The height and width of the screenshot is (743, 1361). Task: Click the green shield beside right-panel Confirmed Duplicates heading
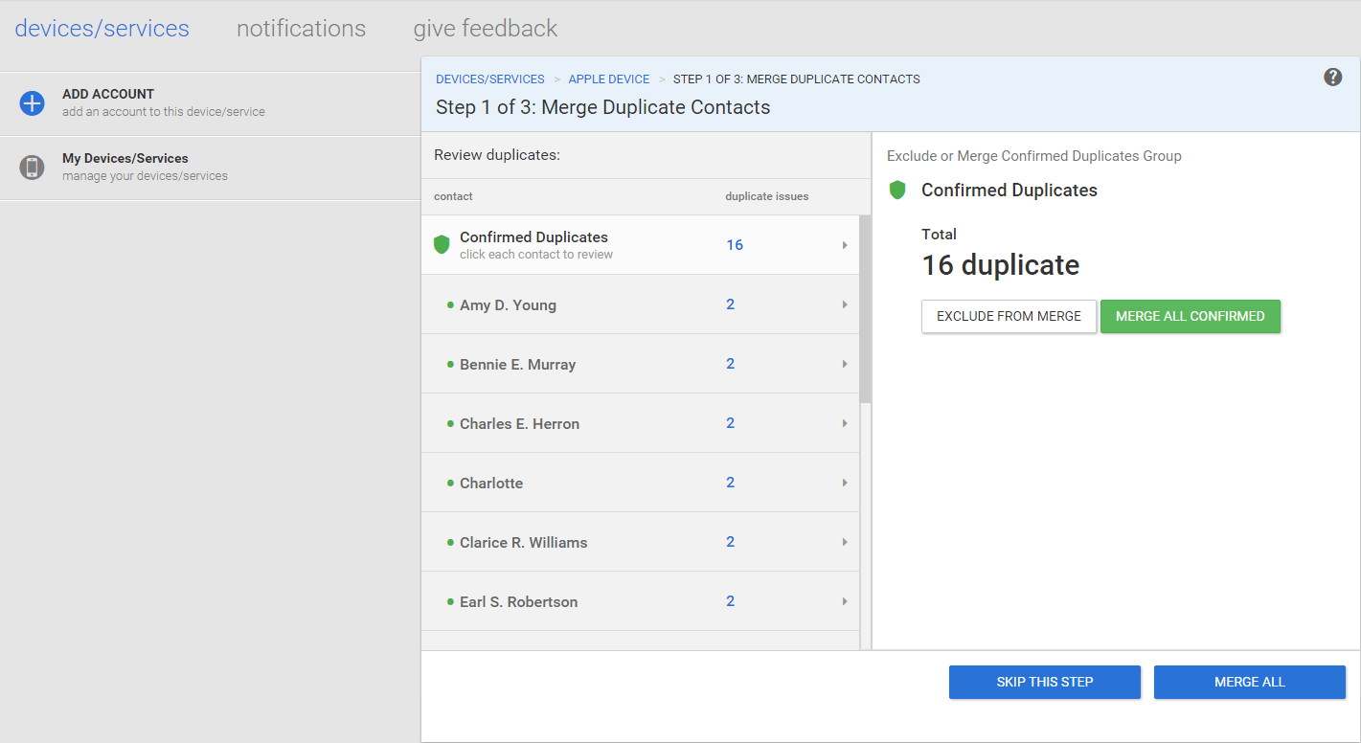click(x=897, y=190)
